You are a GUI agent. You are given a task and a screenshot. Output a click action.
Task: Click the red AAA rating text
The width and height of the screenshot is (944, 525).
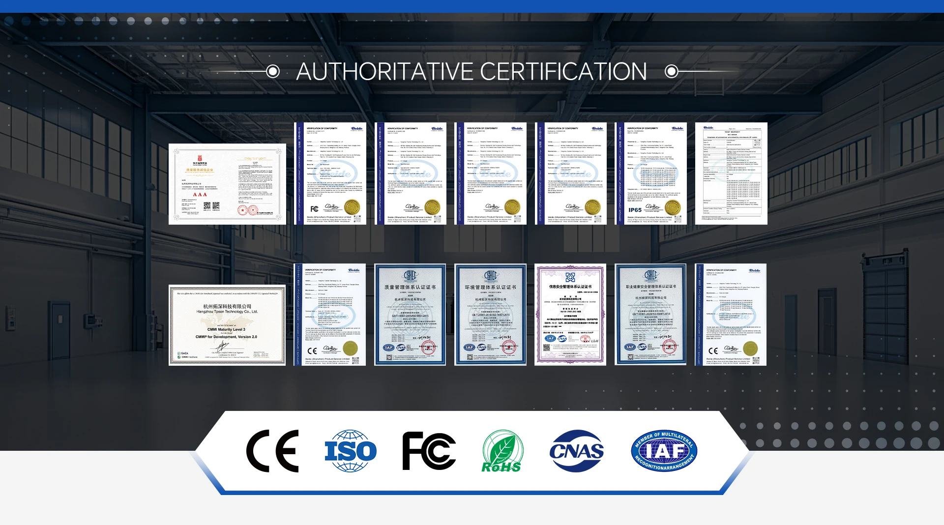coord(200,195)
